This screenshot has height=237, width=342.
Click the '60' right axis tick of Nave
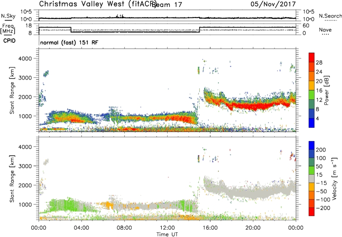306,26
